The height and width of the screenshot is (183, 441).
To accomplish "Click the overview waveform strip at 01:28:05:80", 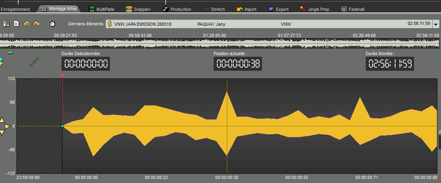I will [215, 43].
